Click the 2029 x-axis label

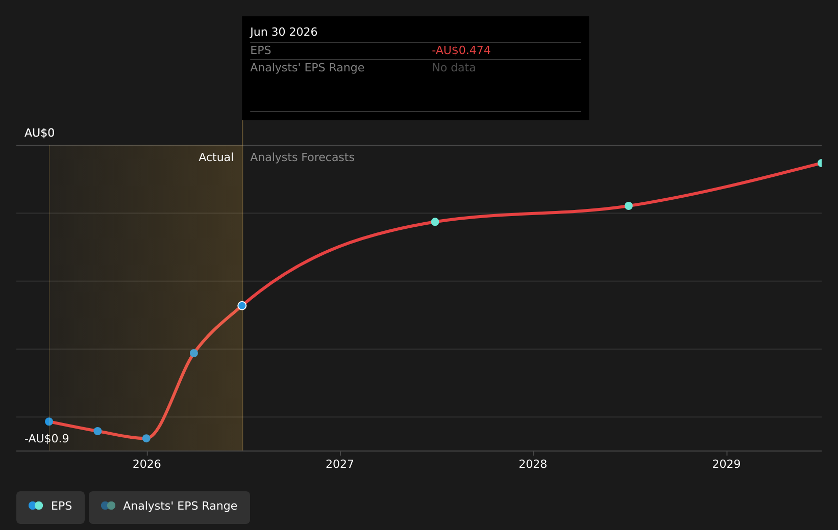click(726, 464)
